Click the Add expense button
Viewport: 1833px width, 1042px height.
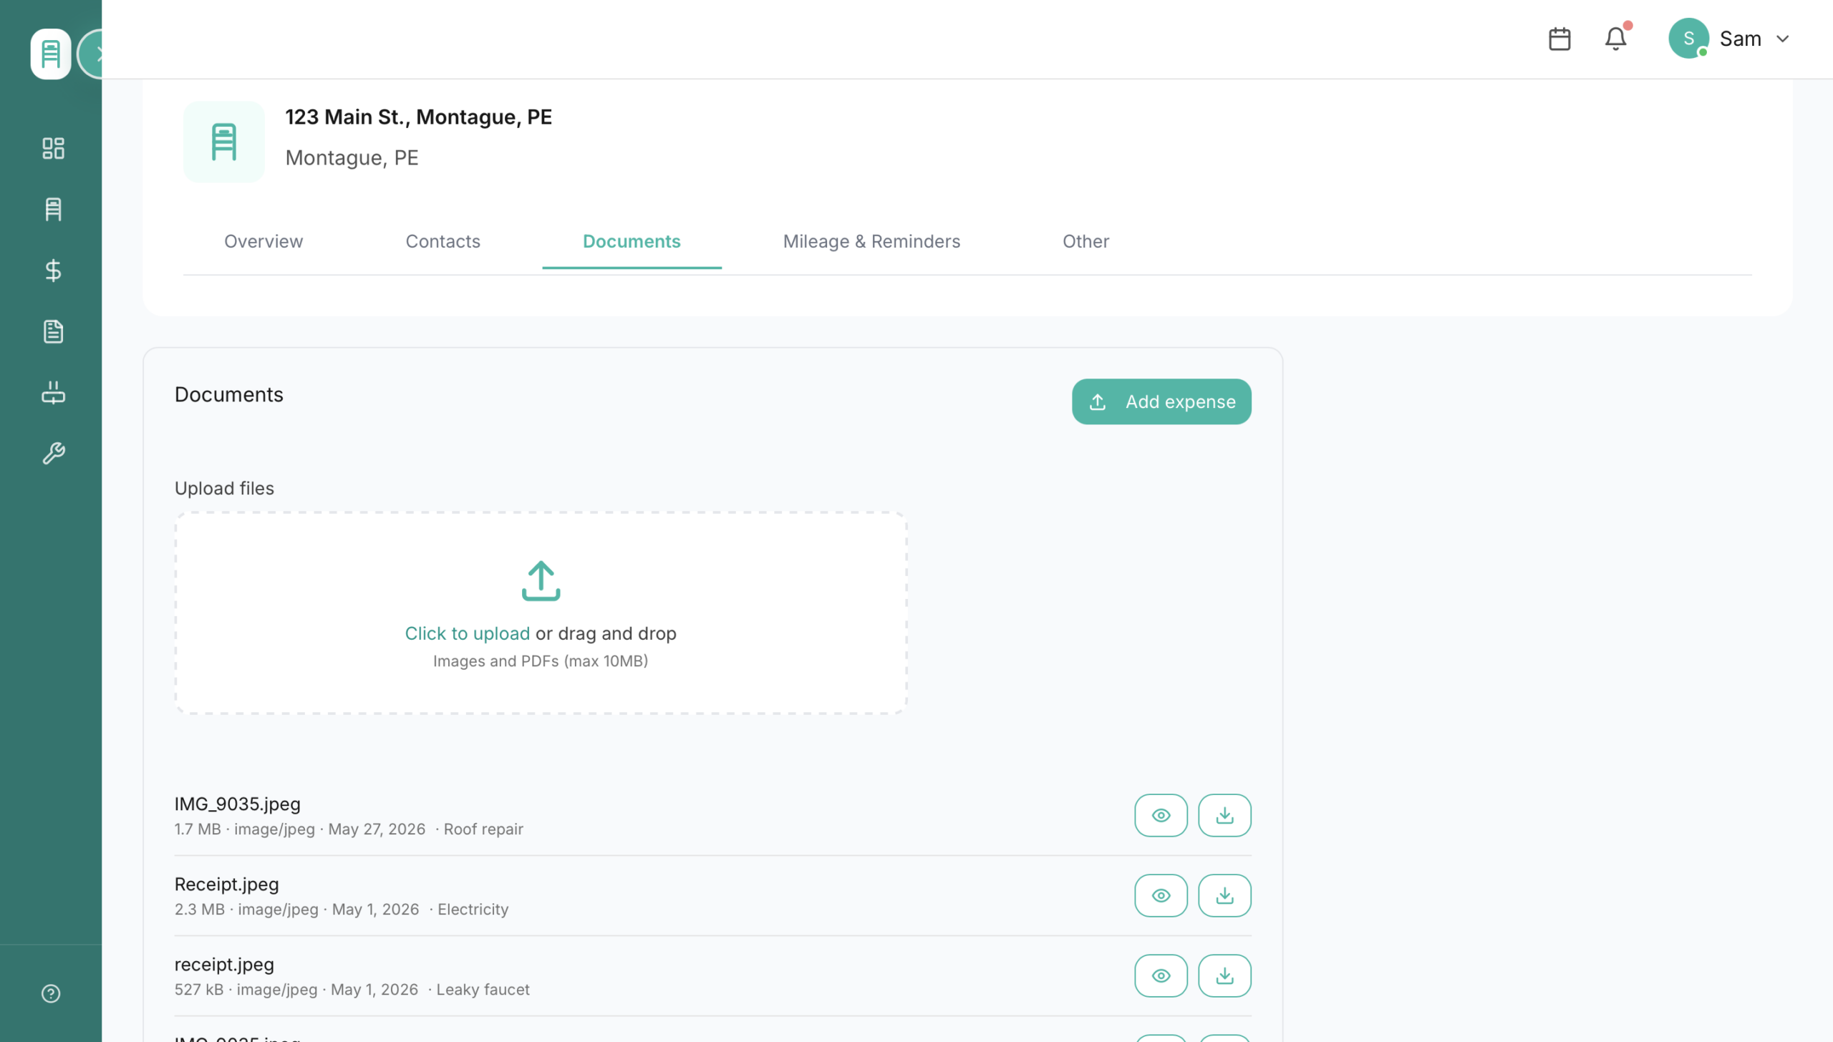1161,401
